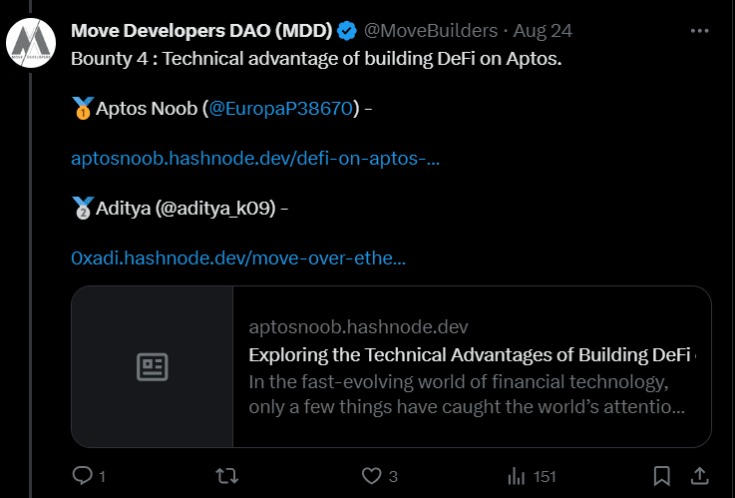This screenshot has height=498, width=735.
Task: Click the share arrow icon
Action: [x=700, y=475]
